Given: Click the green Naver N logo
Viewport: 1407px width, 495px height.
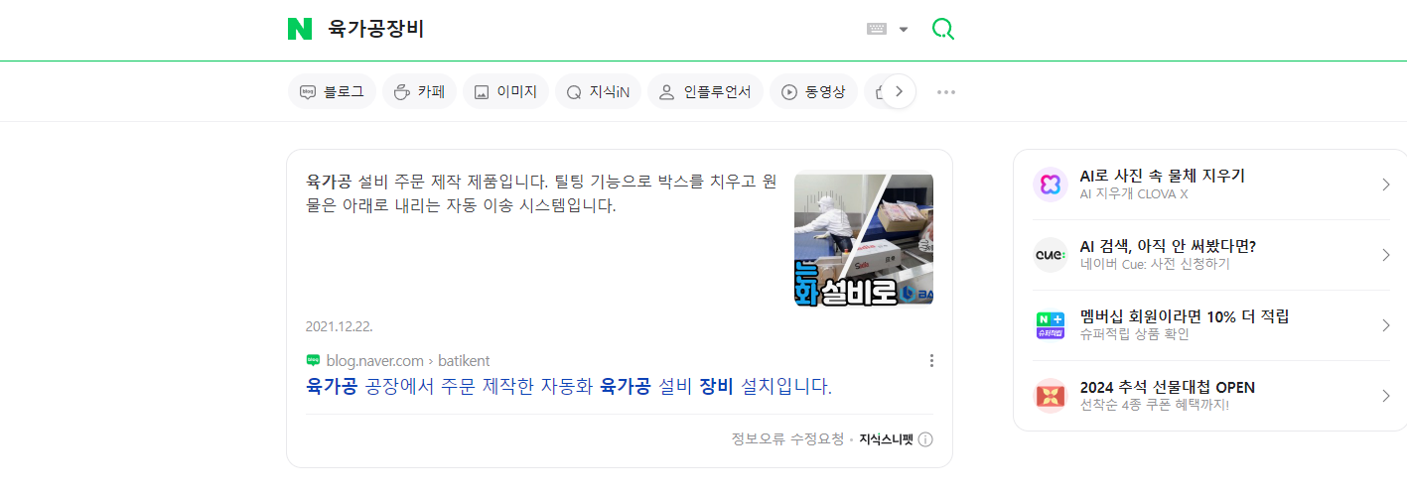Looking at the screenshot, I should (300, 29).
